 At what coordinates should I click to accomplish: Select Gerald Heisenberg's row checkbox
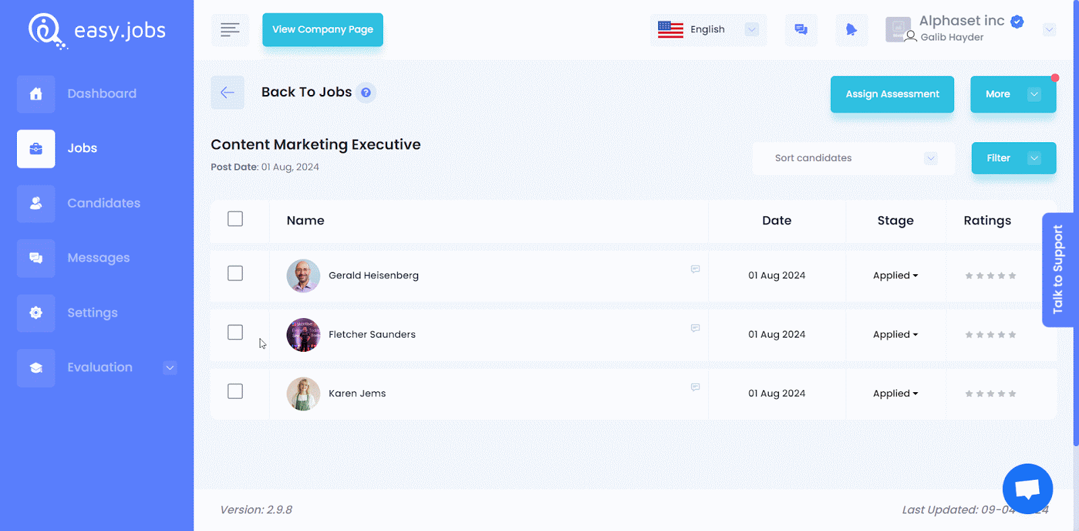tap(235, 274)
